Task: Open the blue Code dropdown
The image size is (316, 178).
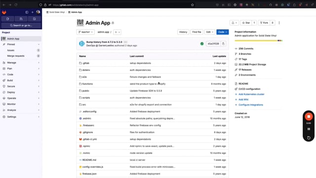Action: click(223, 32)
